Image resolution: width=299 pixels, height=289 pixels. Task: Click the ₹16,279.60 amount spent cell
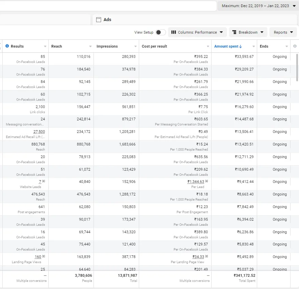tap(244, 107)
